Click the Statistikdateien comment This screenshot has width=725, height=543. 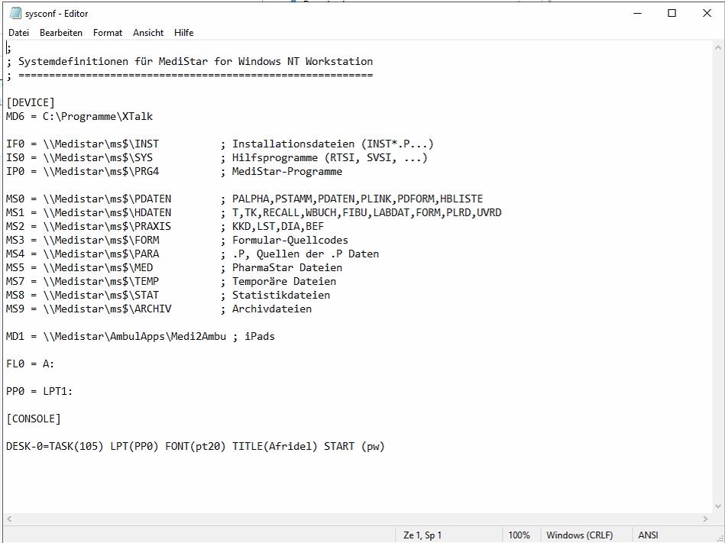coord(281,296)
